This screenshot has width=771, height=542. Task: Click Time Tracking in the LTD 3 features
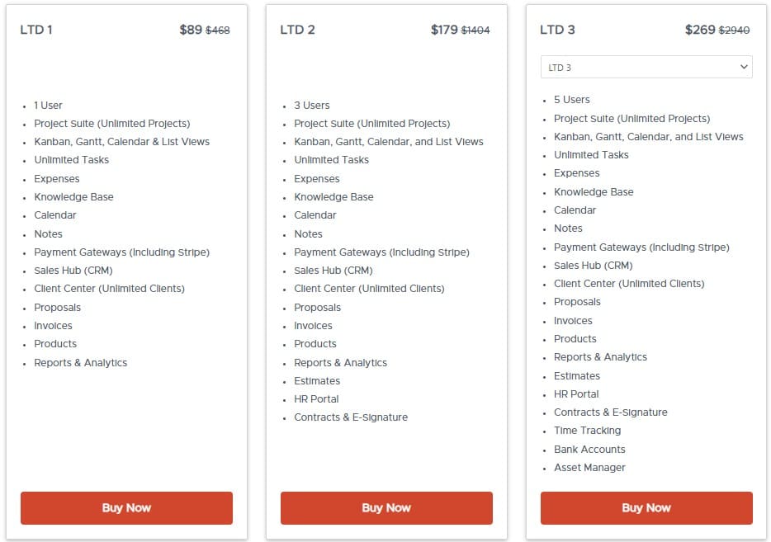click(588, 430)
